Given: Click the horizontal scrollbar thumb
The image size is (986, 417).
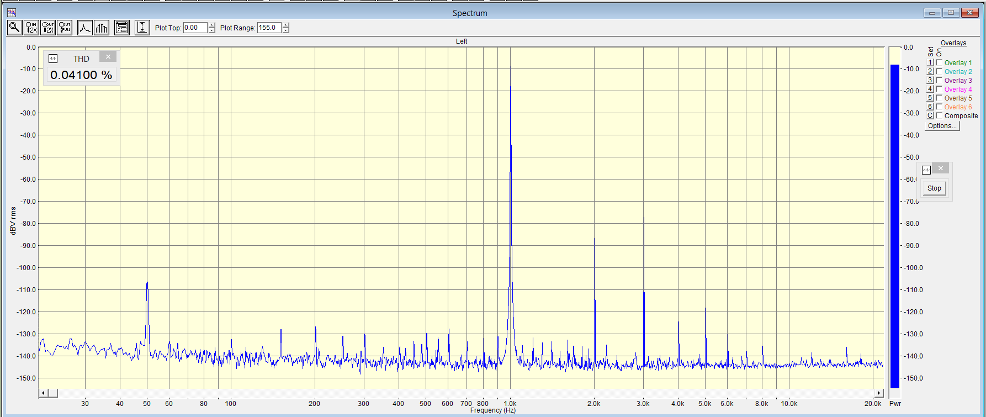Looking at the screenshot, I should click(x=52, y=393).
